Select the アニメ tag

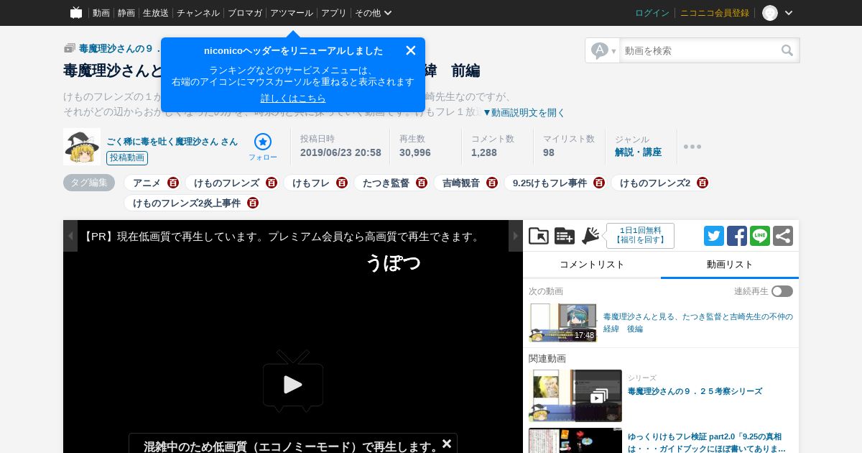coord(147,183)
